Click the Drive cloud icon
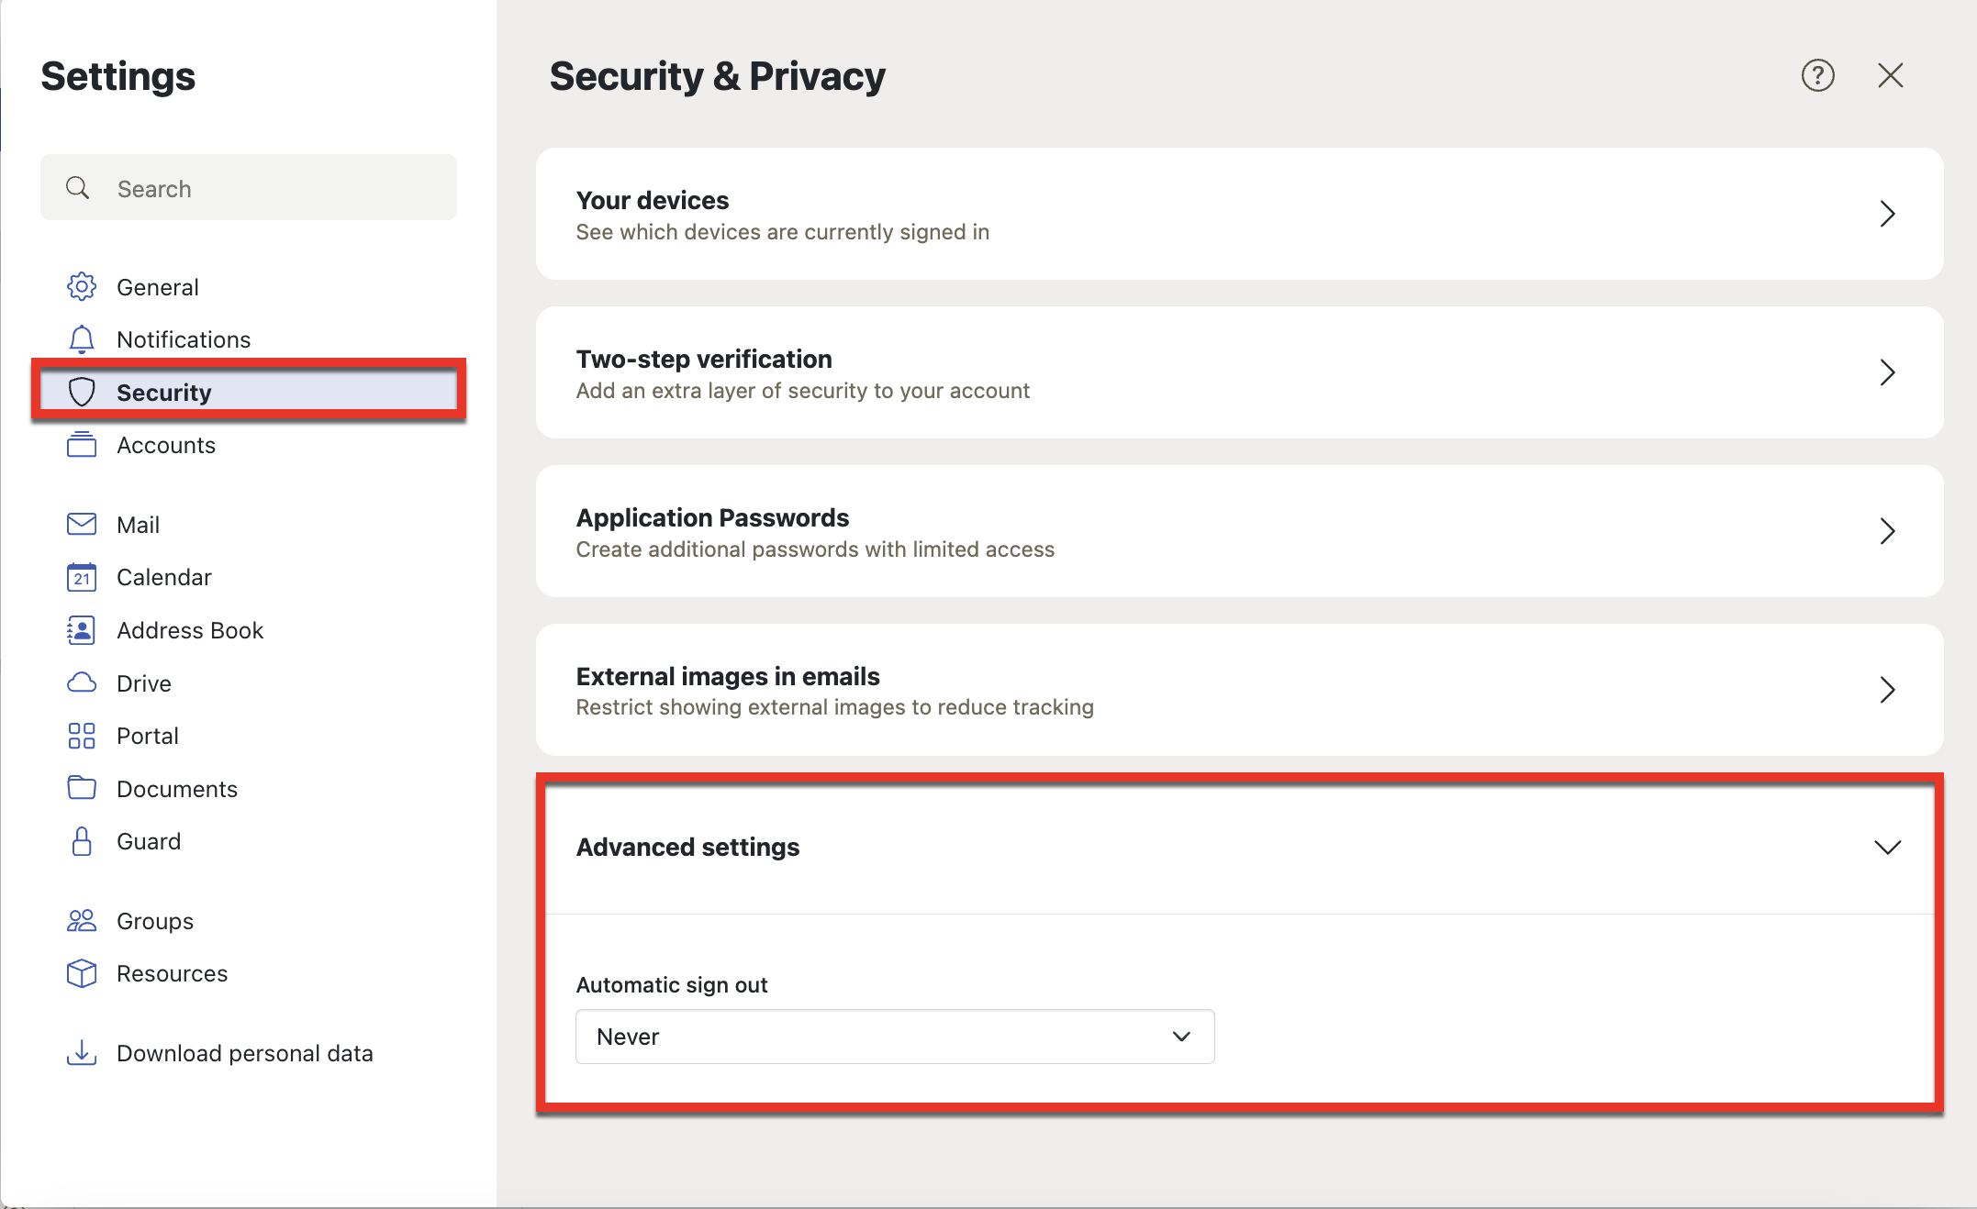 [x=82, y=682]
